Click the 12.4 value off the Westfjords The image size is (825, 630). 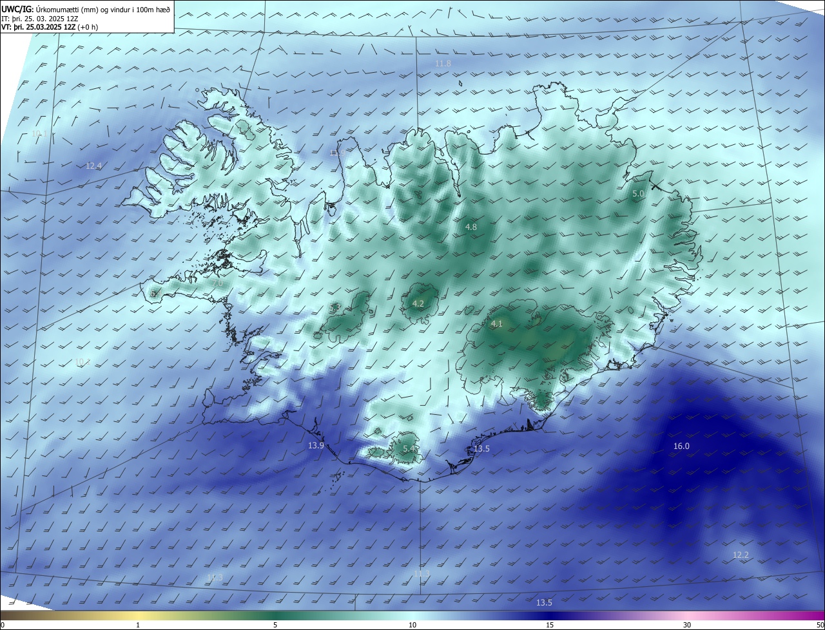click(93, 166)
